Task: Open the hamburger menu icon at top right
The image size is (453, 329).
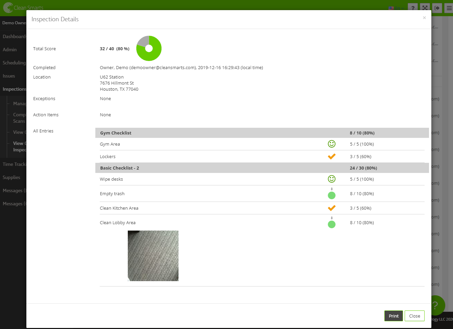Action: [449, 8]
